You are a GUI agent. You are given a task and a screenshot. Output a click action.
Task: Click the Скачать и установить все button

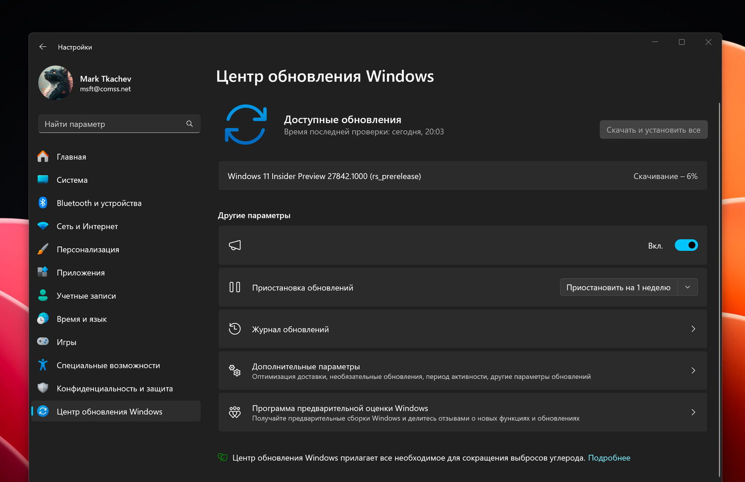pos(653,129)
